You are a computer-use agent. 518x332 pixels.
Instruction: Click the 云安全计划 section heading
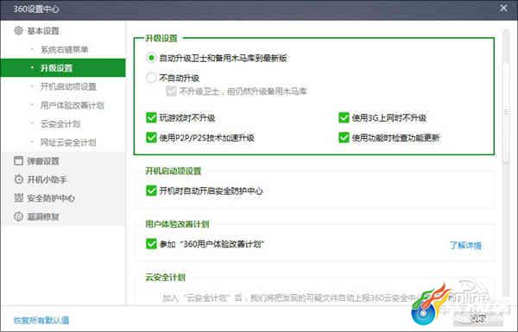coord(166,277)
